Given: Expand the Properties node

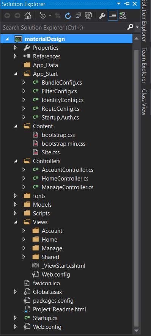Looking at the screenshot, I should [x=15, y=47].
